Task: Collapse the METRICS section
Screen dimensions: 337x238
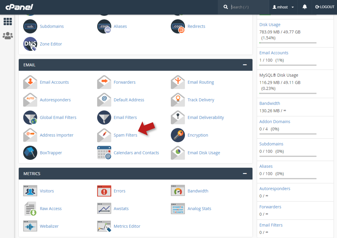Action: pyautogui.click(x=245, y=174)
